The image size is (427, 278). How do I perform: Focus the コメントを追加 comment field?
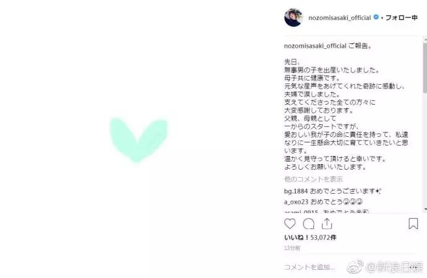309,267
